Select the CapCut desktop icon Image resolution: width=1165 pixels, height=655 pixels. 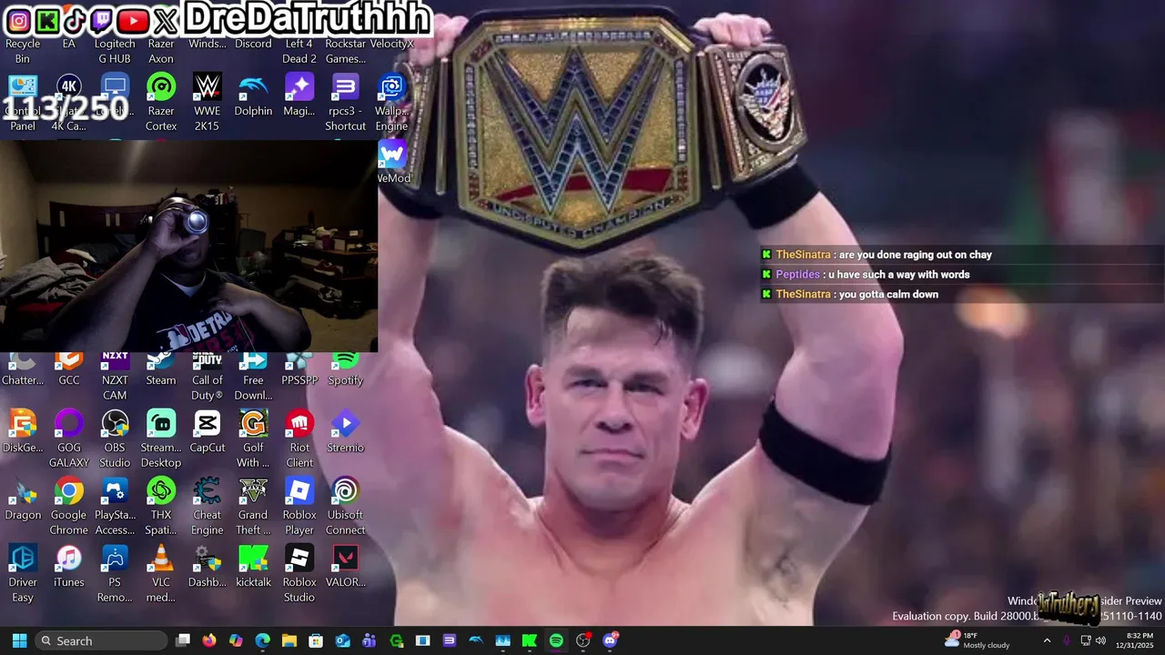[208, 431]
